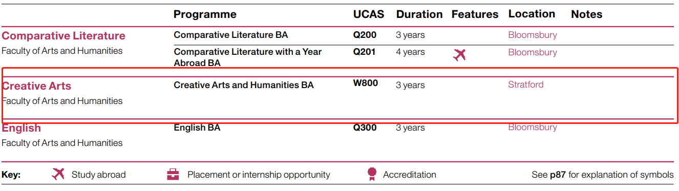Click the Programme column header

[x=205, y=14]
